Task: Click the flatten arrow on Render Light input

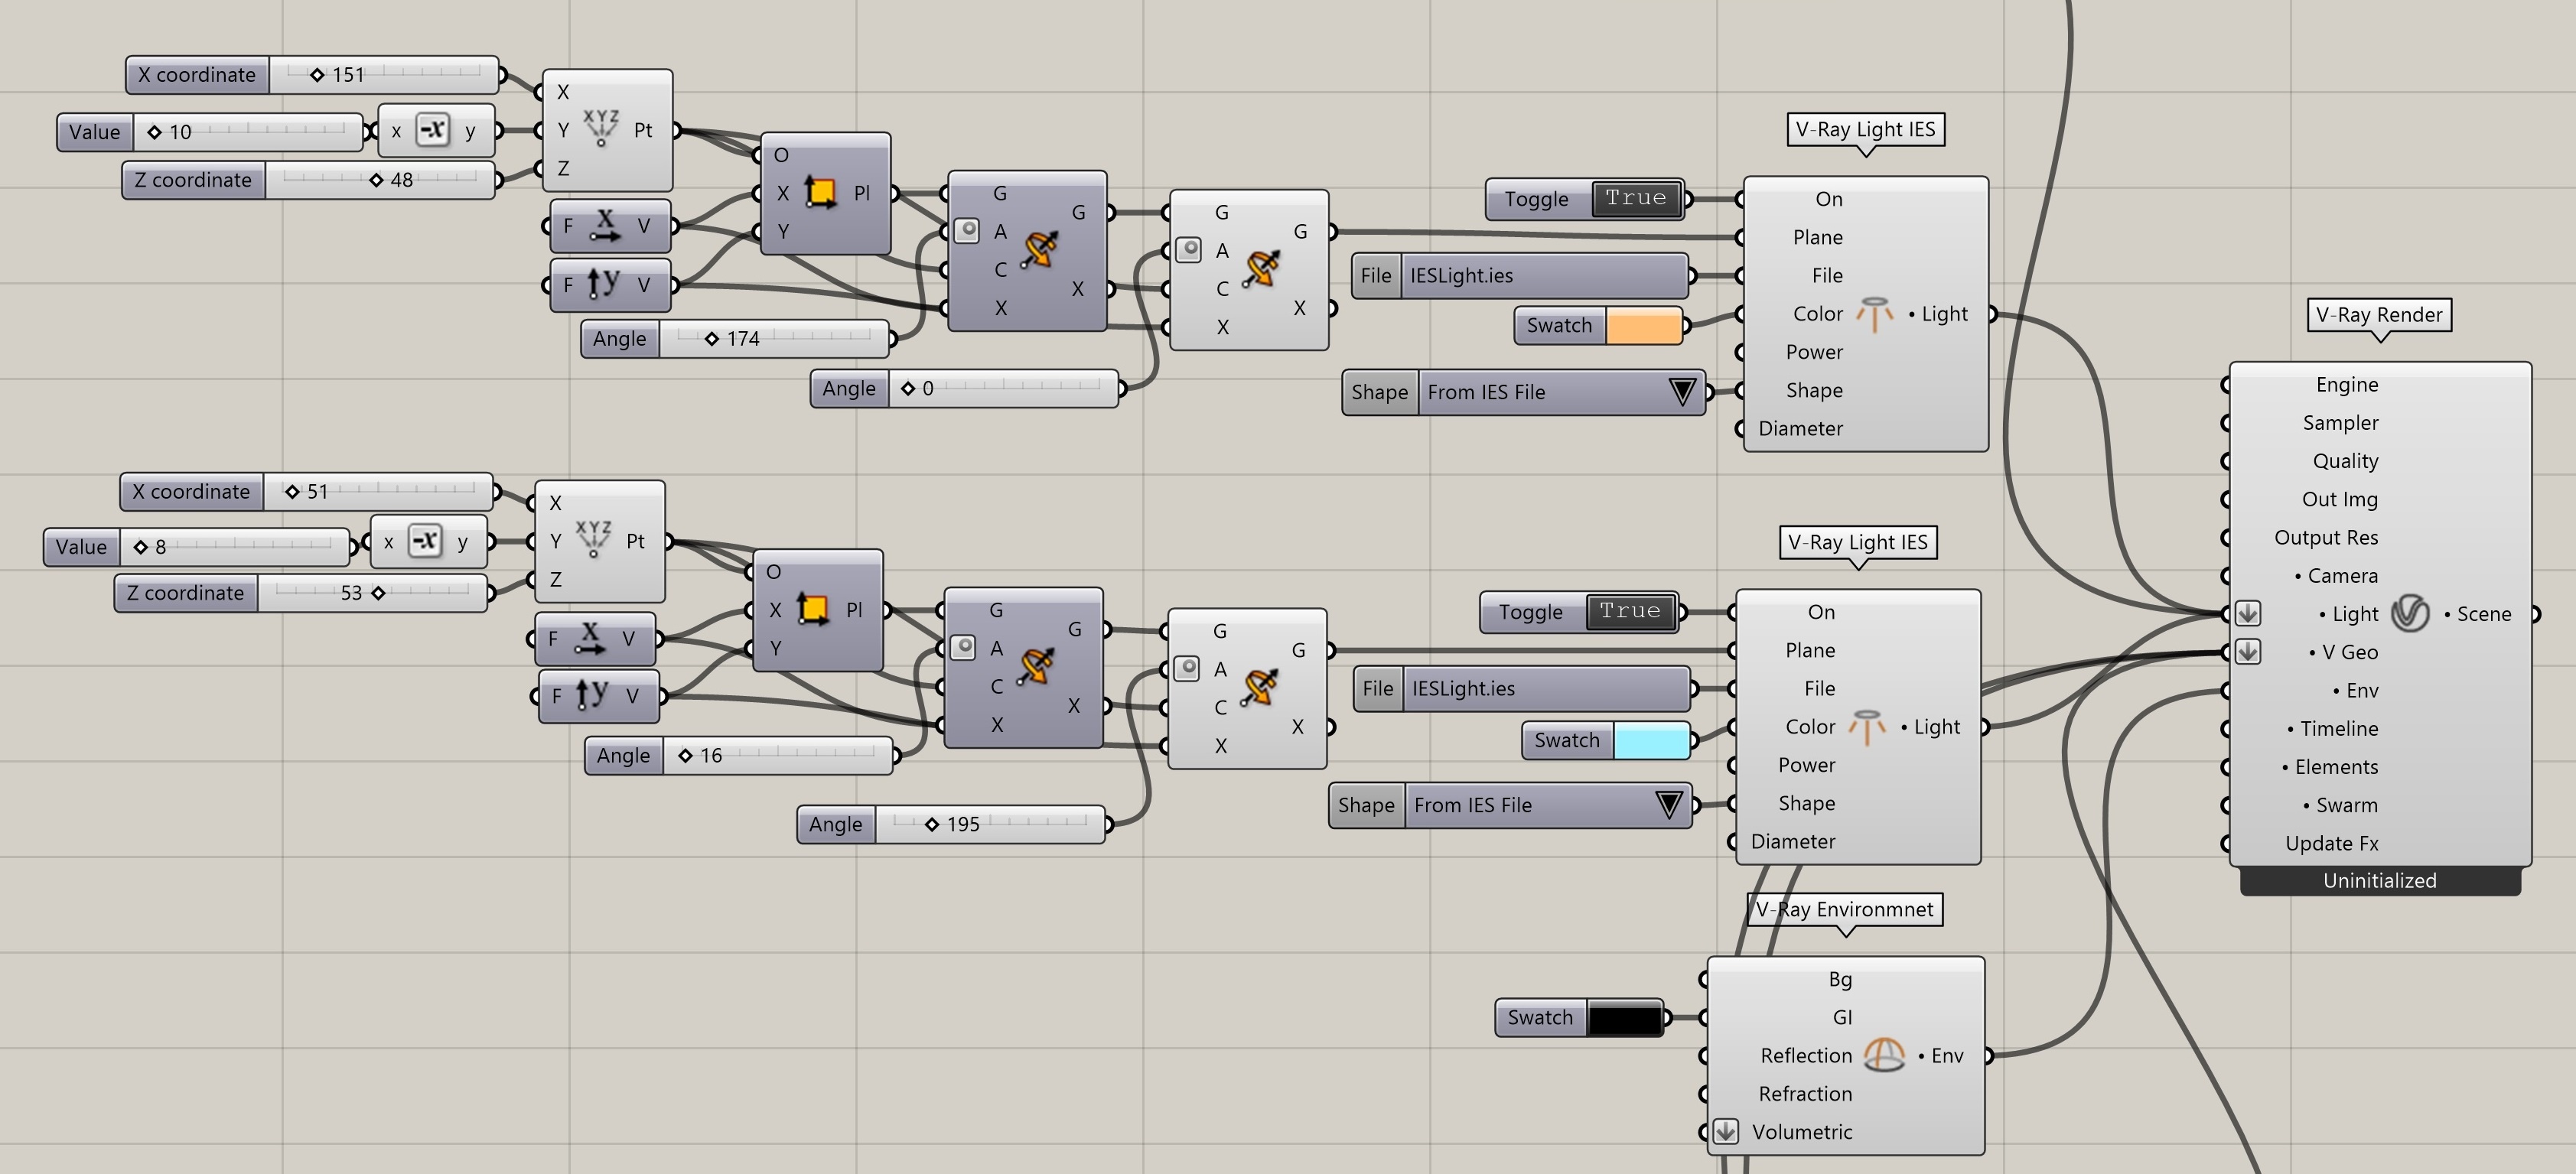Action: pos(2248,613)
